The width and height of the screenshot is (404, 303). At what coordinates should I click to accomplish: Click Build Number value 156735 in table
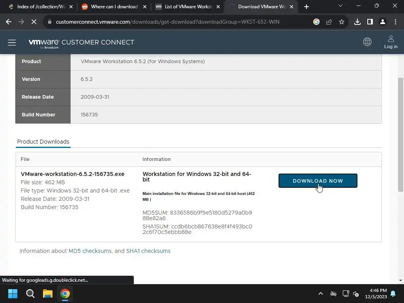[x=89, y=115]
